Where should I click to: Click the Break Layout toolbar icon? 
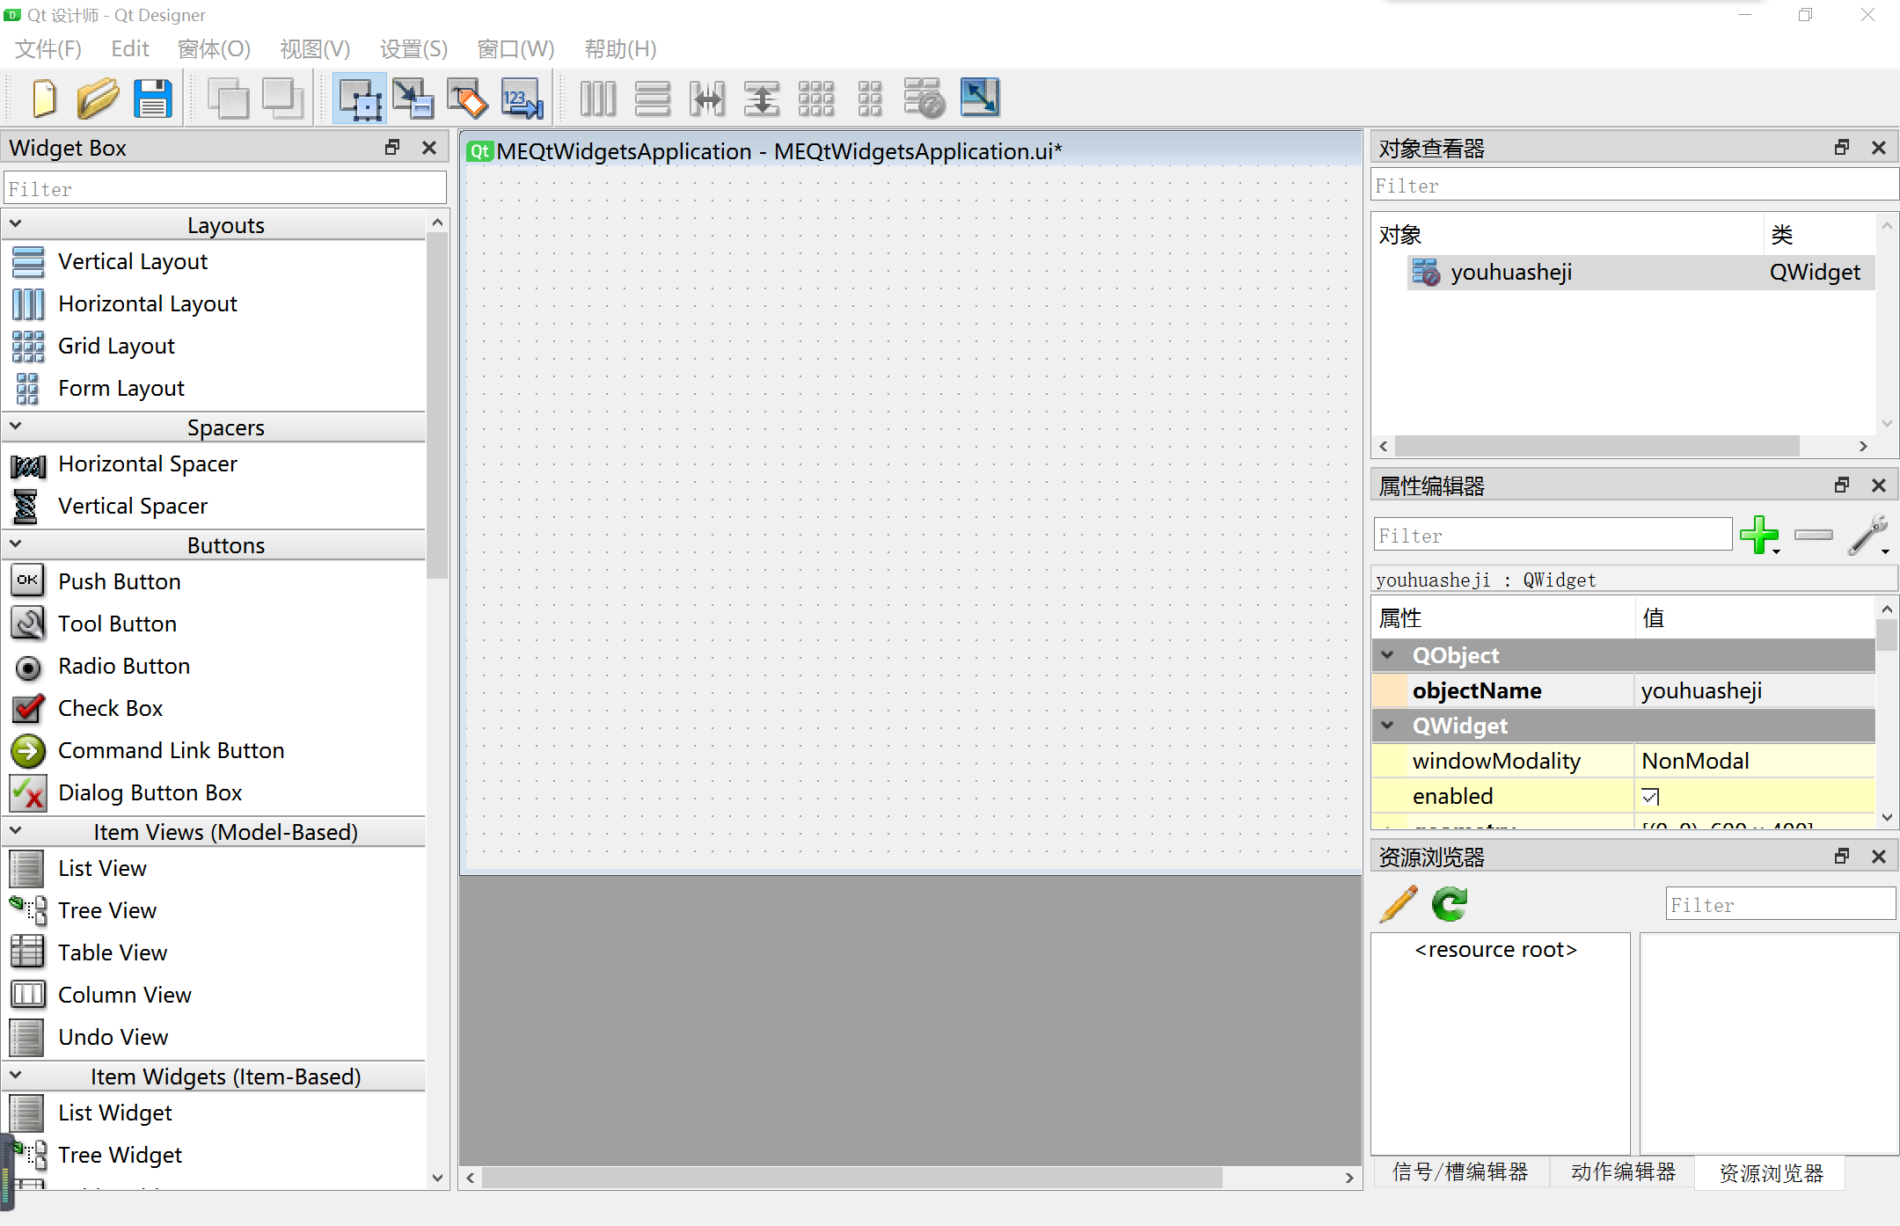coord(924,98)
